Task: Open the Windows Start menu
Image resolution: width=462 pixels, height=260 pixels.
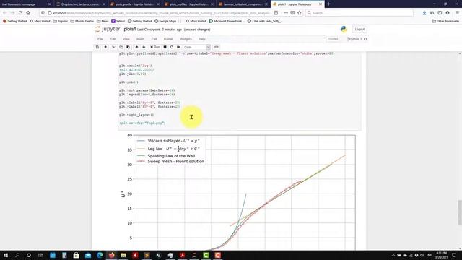Action: click(x=6, y=255)
